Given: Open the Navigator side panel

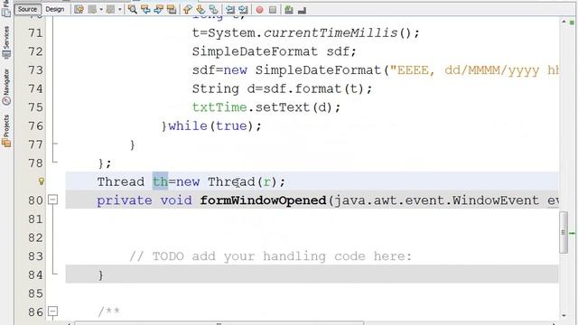Looking at the screenshot, I should coord(6,87).
